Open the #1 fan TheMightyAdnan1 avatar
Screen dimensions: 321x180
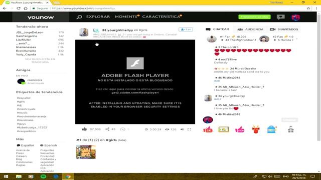pyautogui.click(x=212, y=38)
